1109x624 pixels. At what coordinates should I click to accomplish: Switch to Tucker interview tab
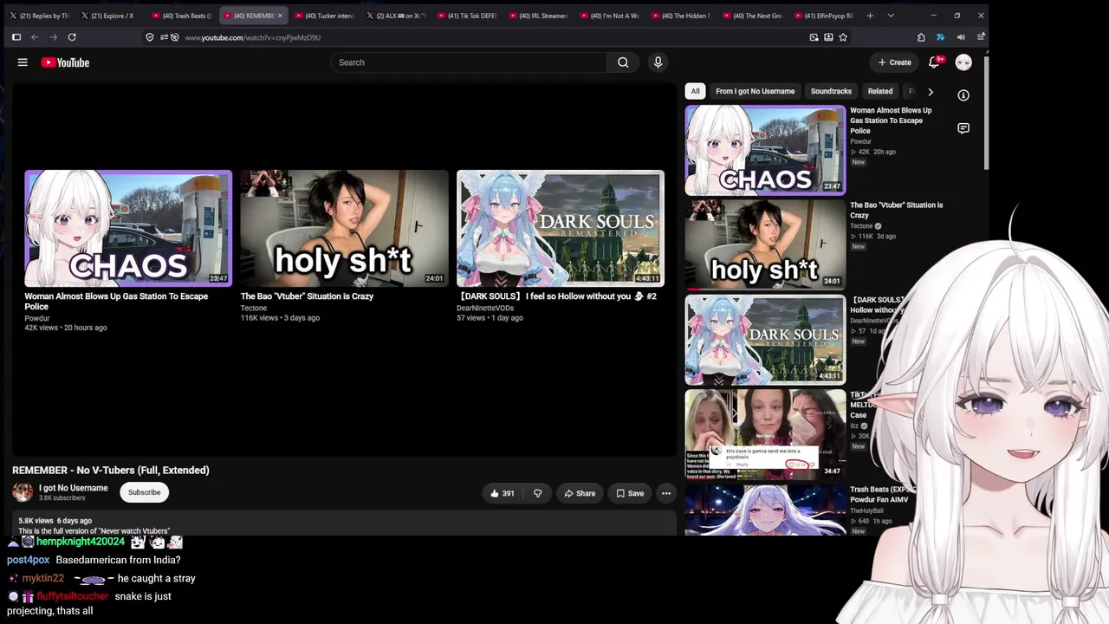coord(325,16)
